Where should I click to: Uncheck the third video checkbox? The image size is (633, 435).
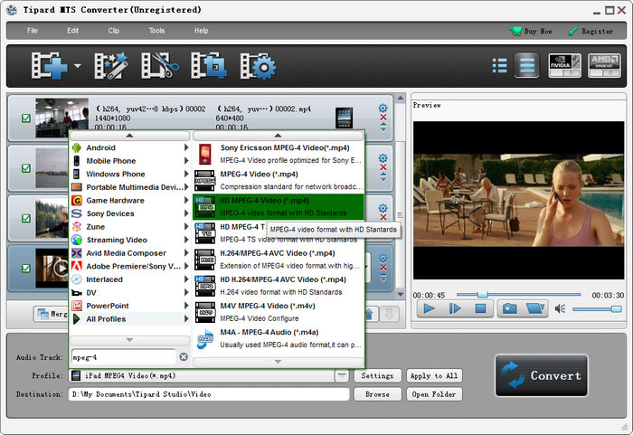(x=26, y=219)
